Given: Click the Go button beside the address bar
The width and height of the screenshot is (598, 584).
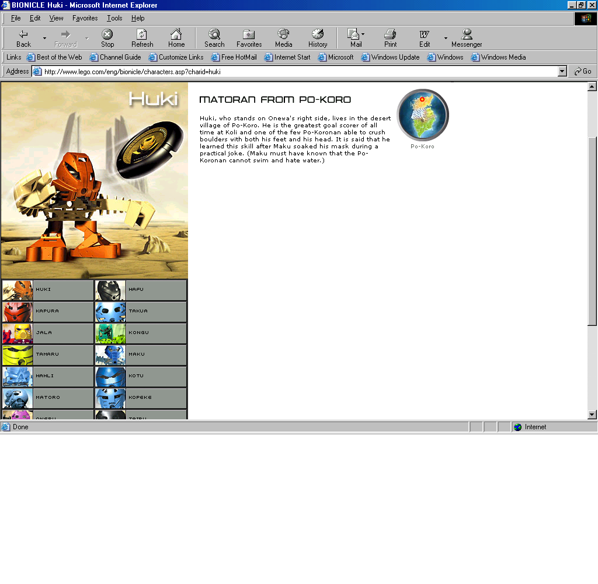Looking at the screenshot, I should (x=583, y=71).
